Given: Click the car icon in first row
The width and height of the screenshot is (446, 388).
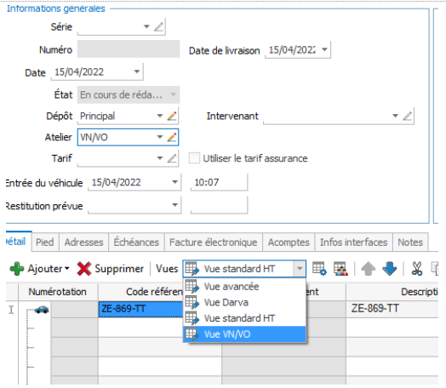Looking at the screenshot, I should [x=42, y=310].
